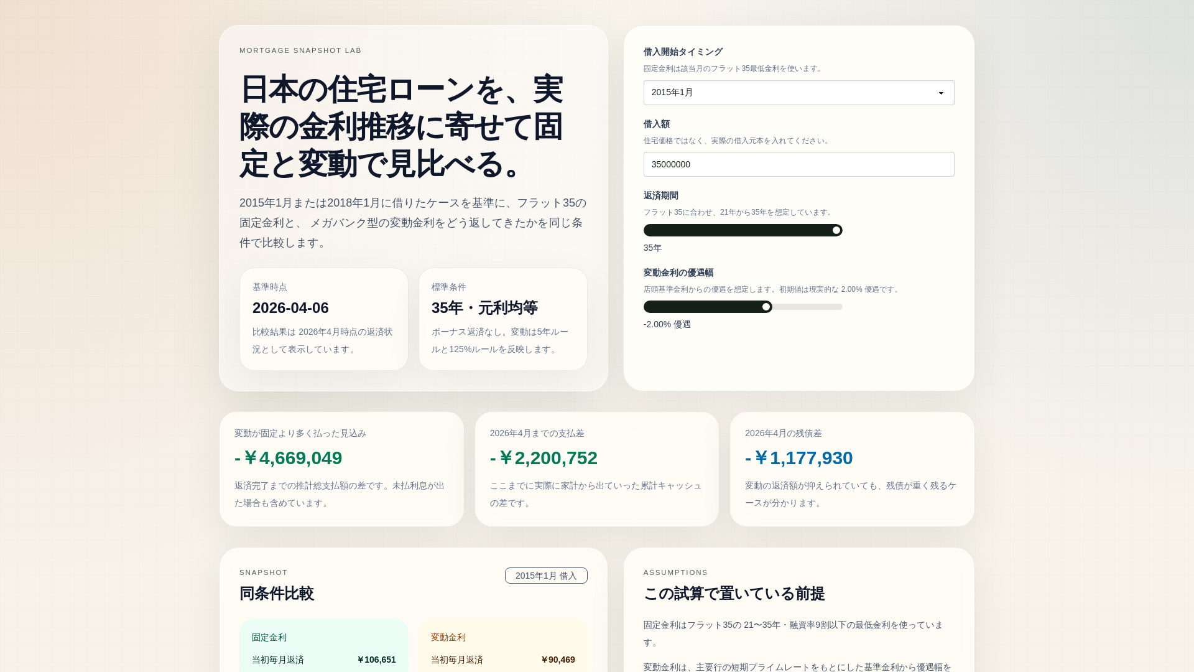Click the -2.00% 優遇 value label
Viewport: 1194px width, 672px height.
pos(667,324)
